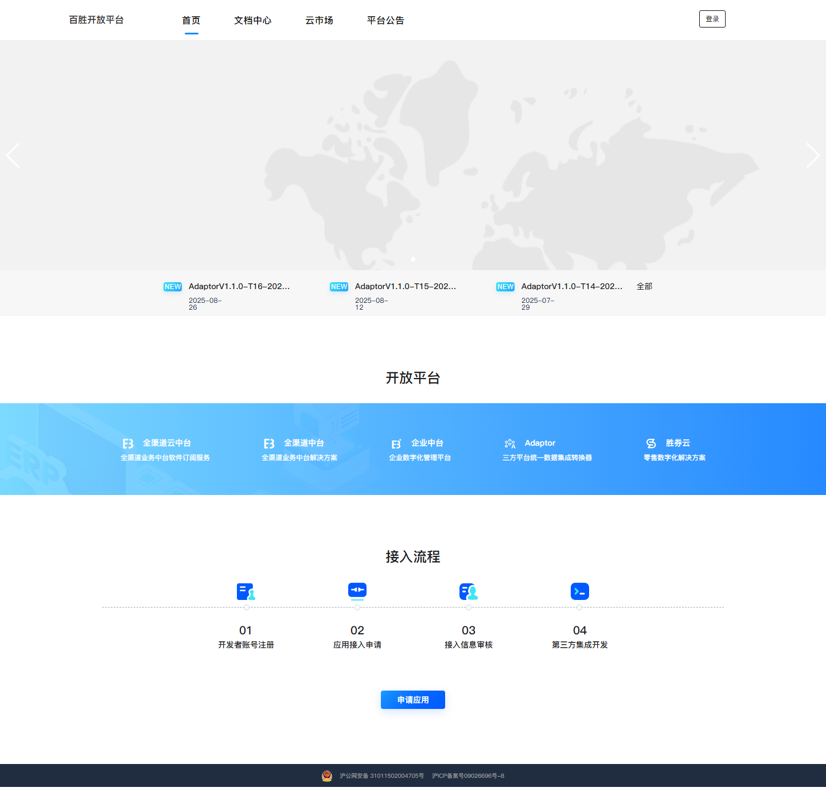Click the police badge icon in footer

[x=327, y=776]
